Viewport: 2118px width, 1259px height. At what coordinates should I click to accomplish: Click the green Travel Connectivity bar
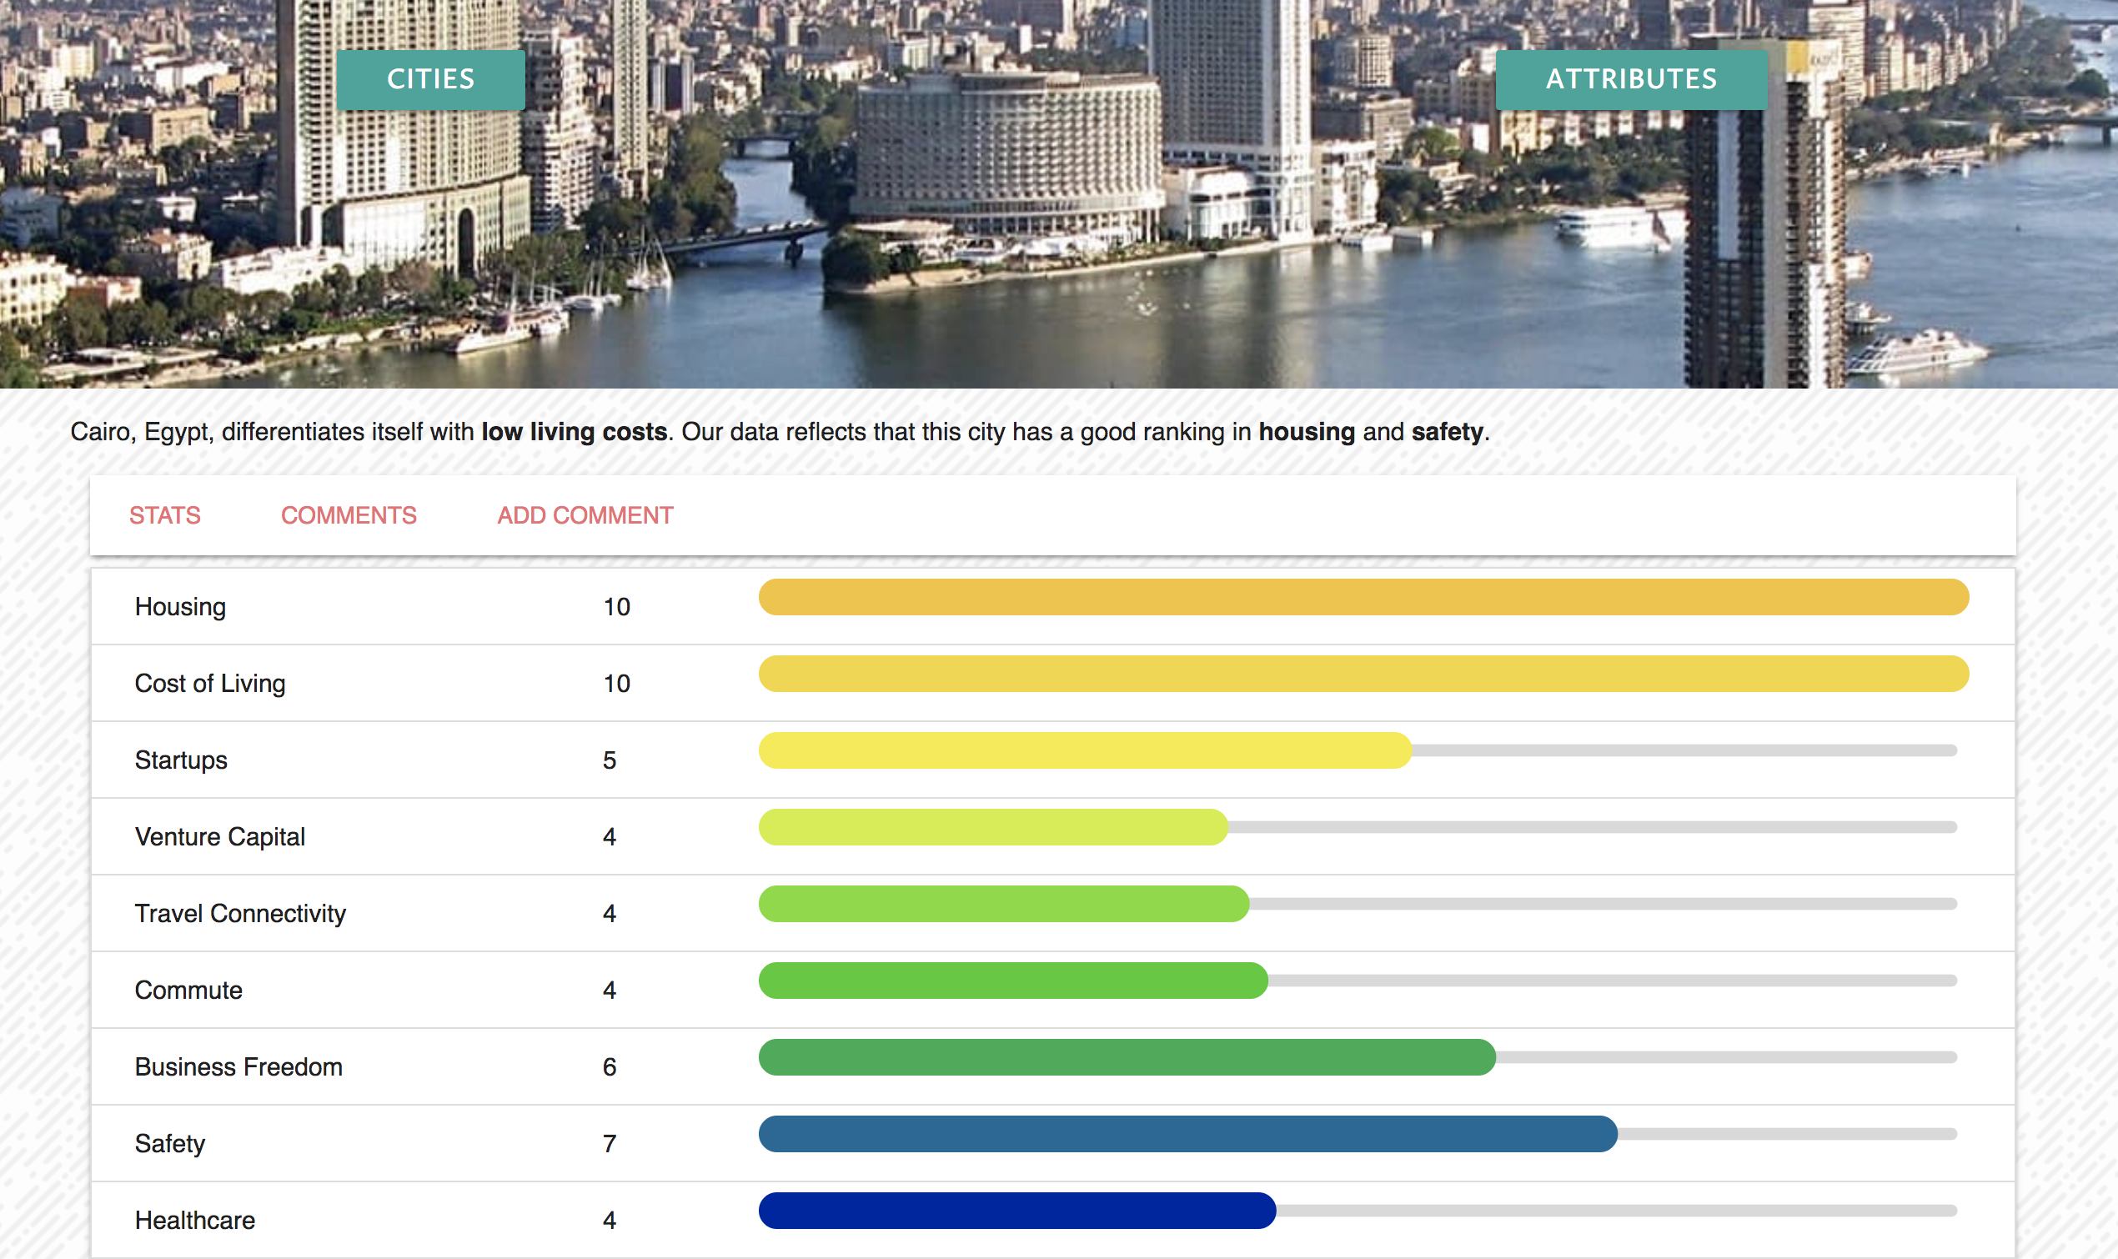[1002, 904]
